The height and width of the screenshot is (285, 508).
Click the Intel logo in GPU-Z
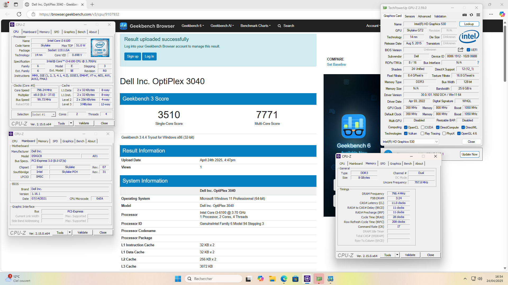(x=469, y=37)
